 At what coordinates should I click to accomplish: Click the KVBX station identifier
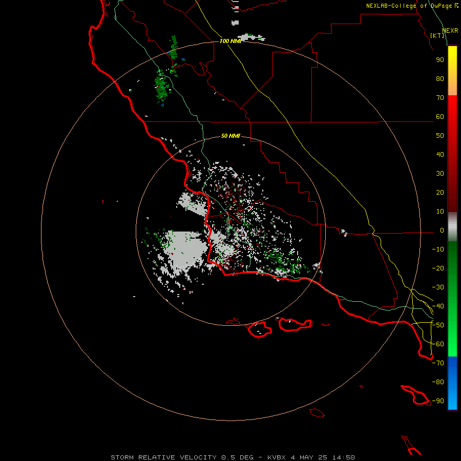point(277,457)
